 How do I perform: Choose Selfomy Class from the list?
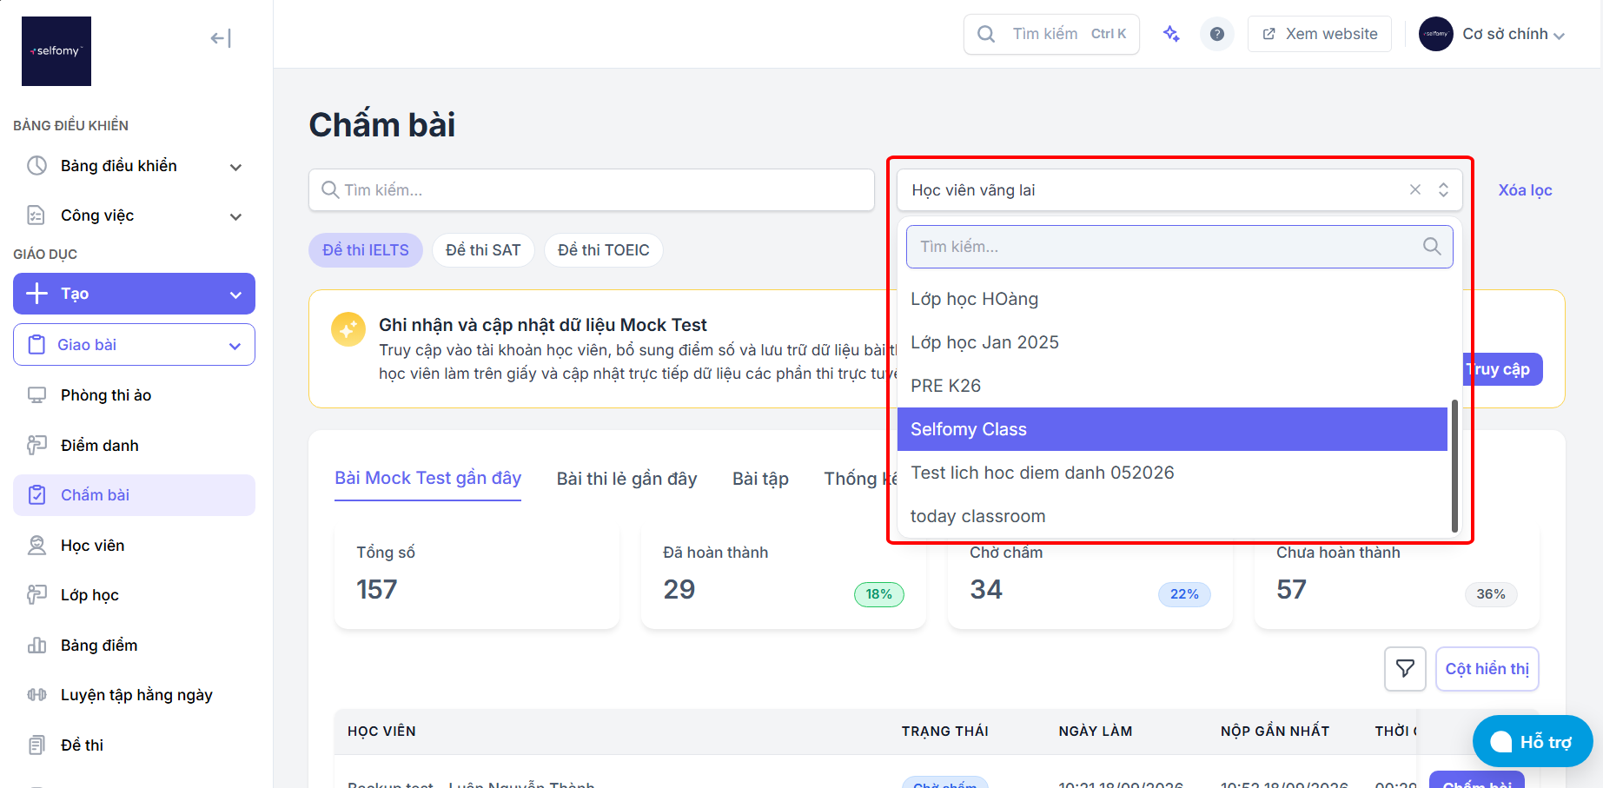1172,429
